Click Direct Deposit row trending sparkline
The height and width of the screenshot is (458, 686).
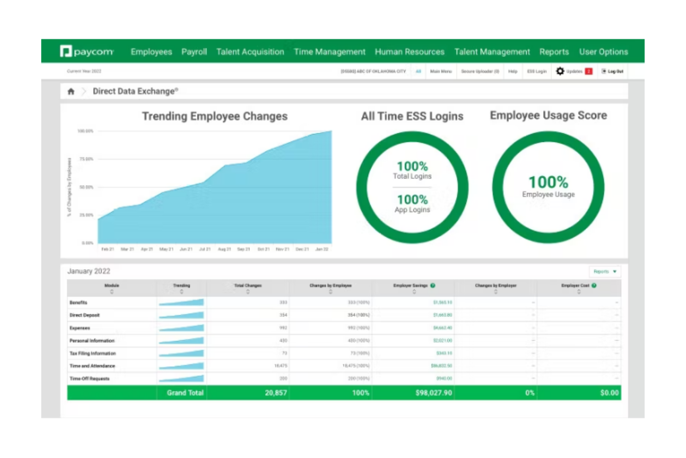click(x=181, y=315)
